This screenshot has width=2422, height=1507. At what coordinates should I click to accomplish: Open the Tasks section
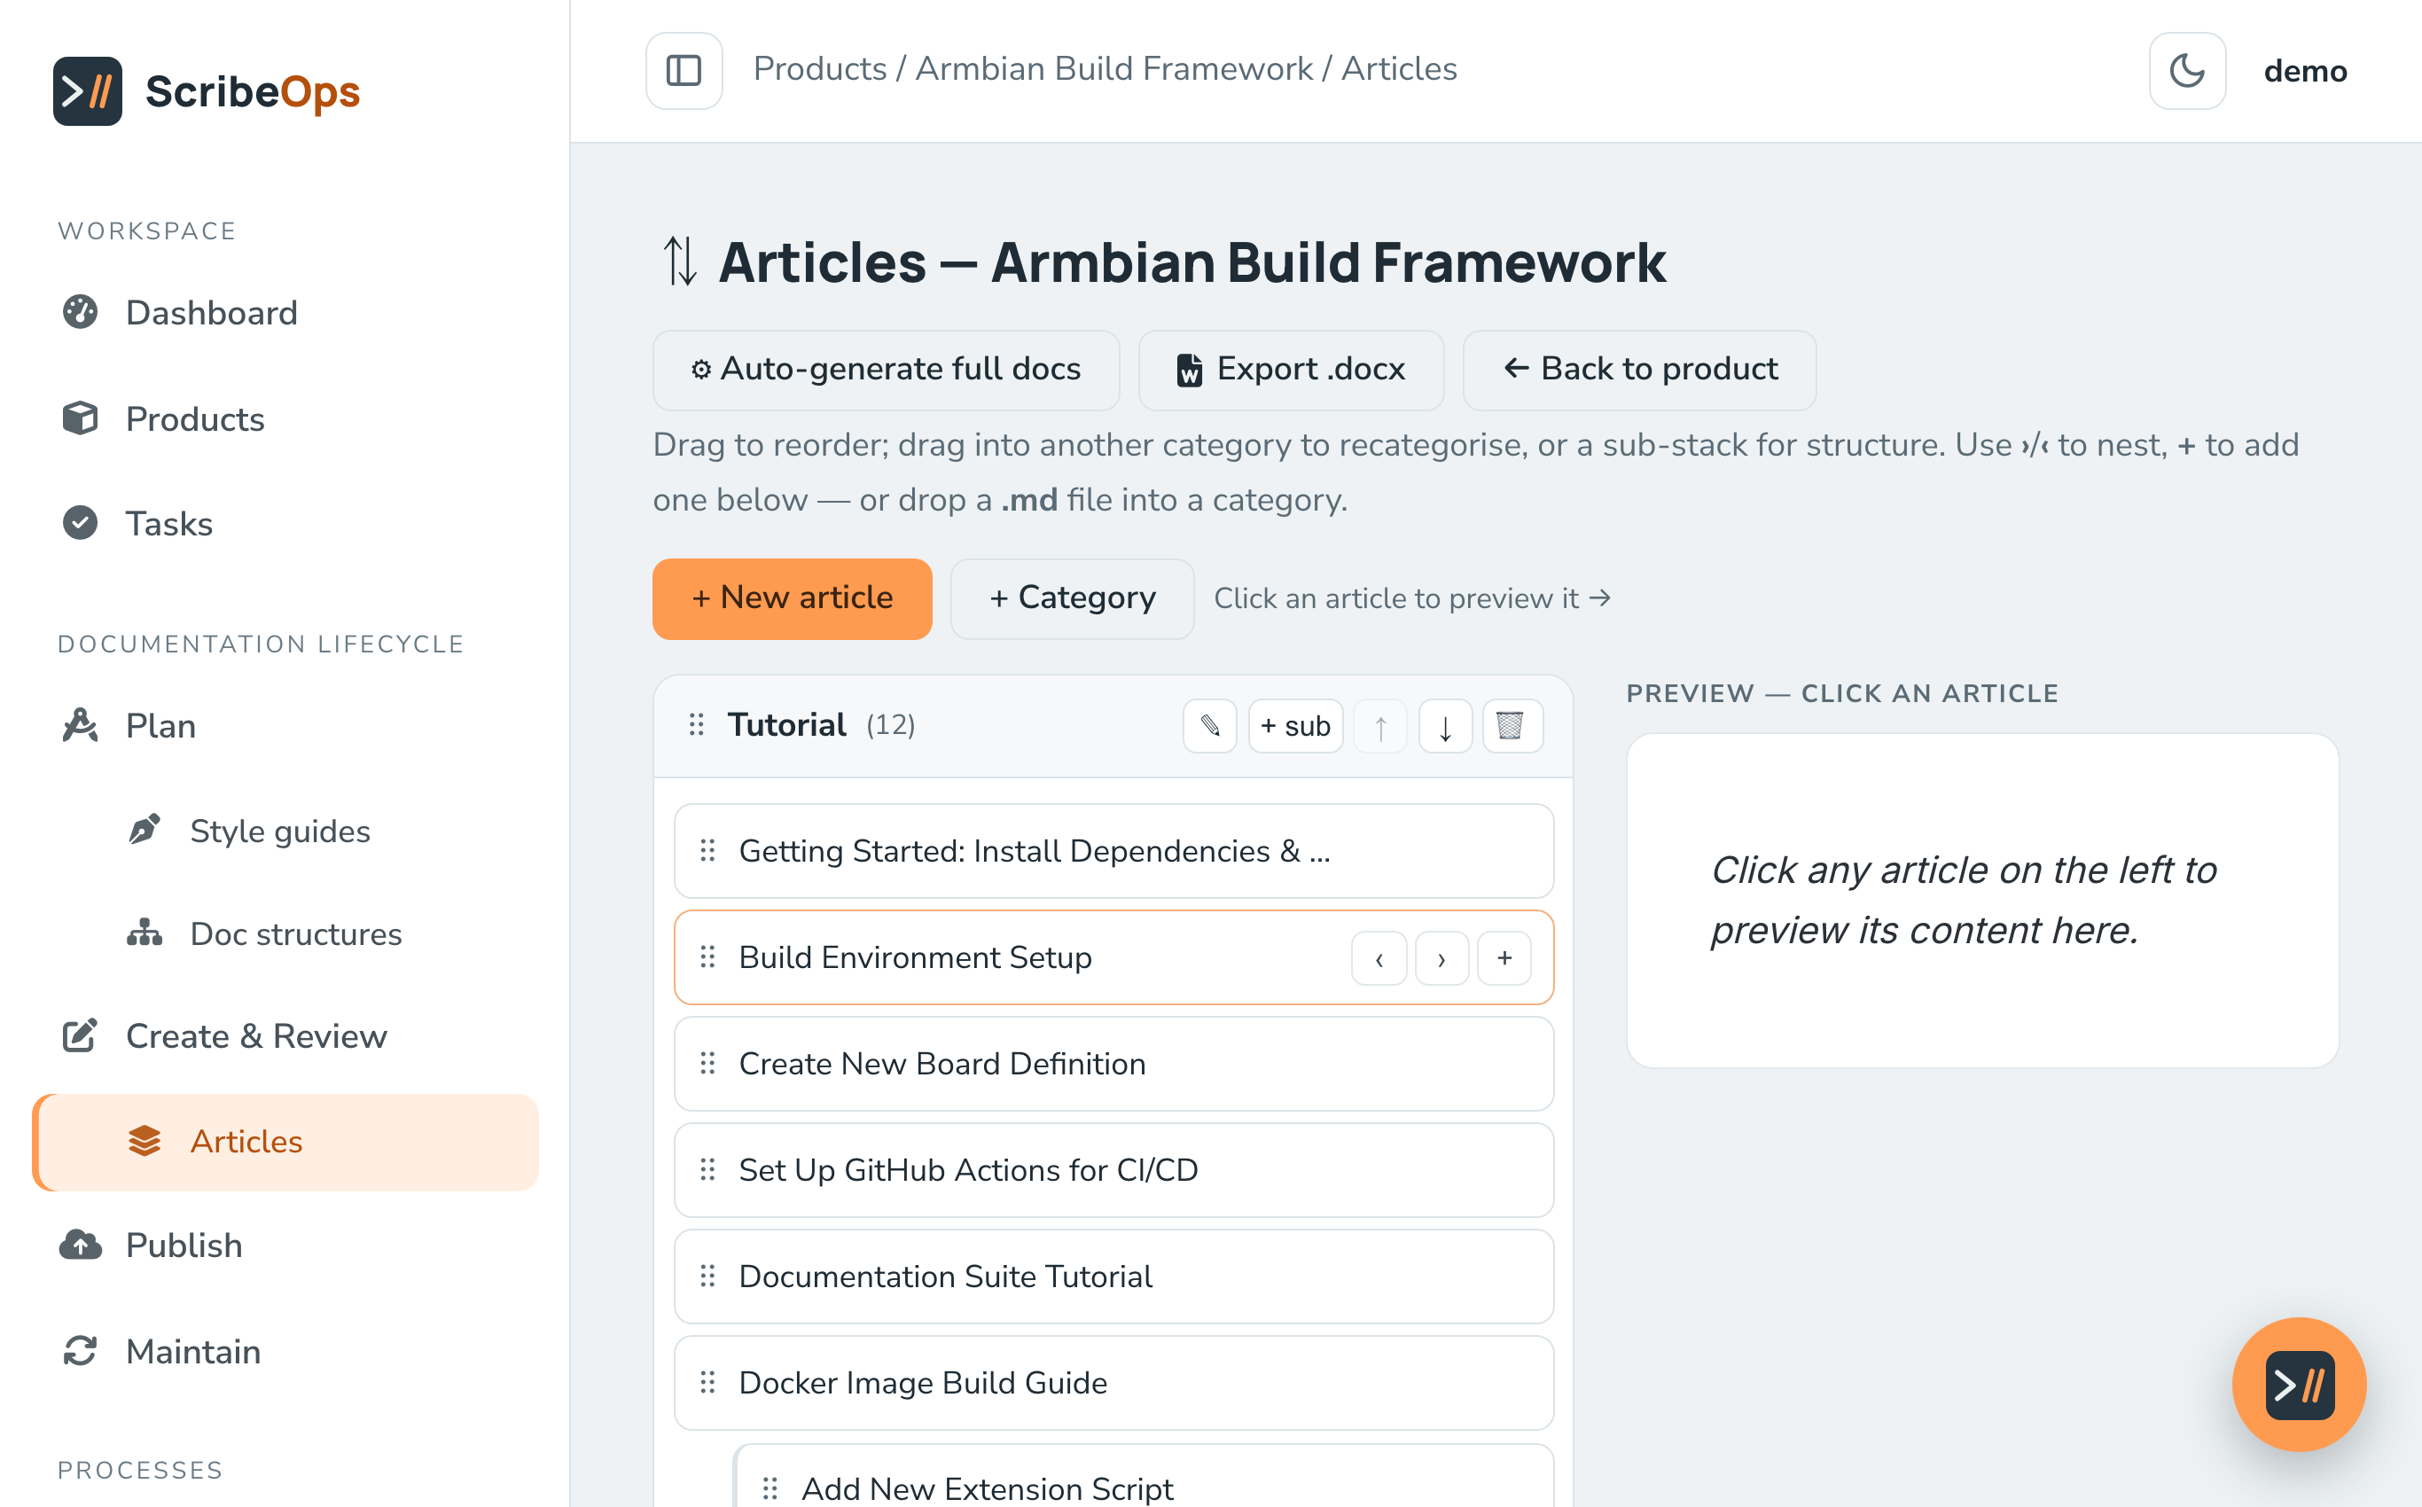click(x=285, y=523)
